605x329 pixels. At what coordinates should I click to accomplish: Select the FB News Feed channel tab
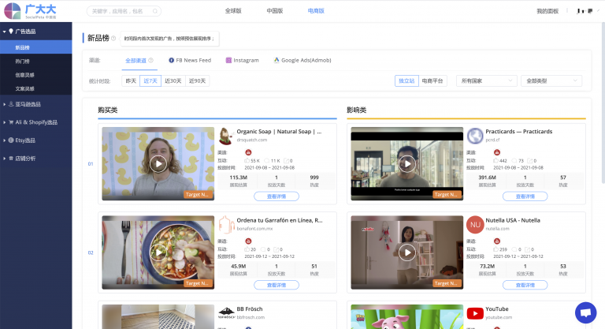[x=190, y=60]
